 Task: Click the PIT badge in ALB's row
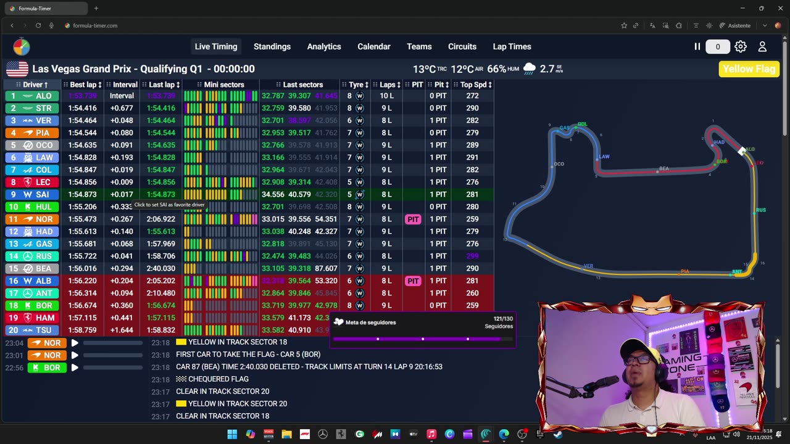pos(413,281)
